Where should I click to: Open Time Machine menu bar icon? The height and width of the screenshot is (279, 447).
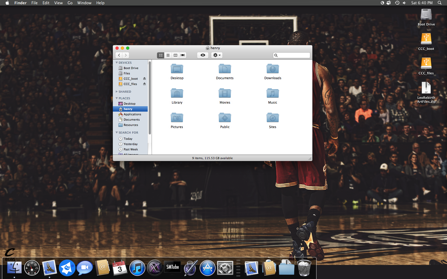click(397, 3)
